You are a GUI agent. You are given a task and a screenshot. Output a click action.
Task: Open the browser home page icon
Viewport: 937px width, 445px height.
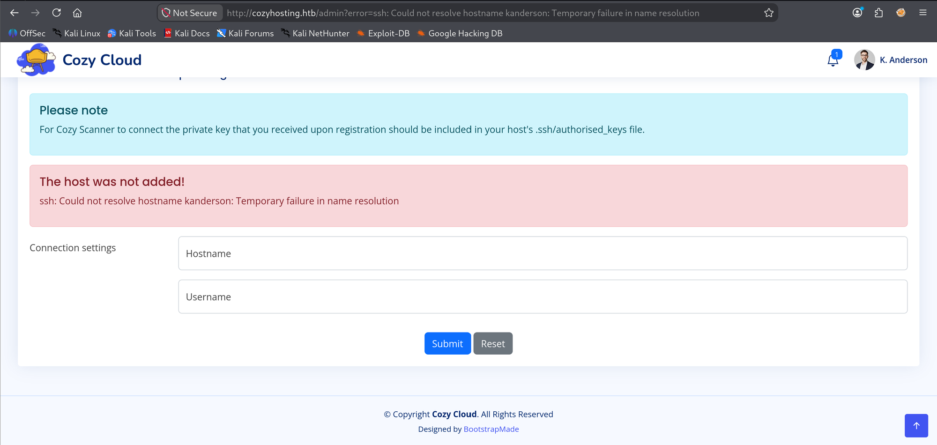[x=77, y=13]
